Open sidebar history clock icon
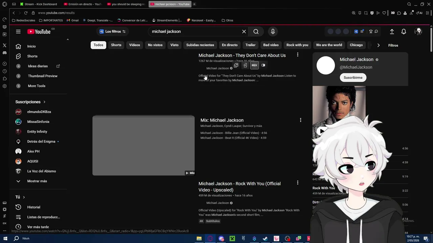This screenshot has width=433, height=243. tap(4, 71)
